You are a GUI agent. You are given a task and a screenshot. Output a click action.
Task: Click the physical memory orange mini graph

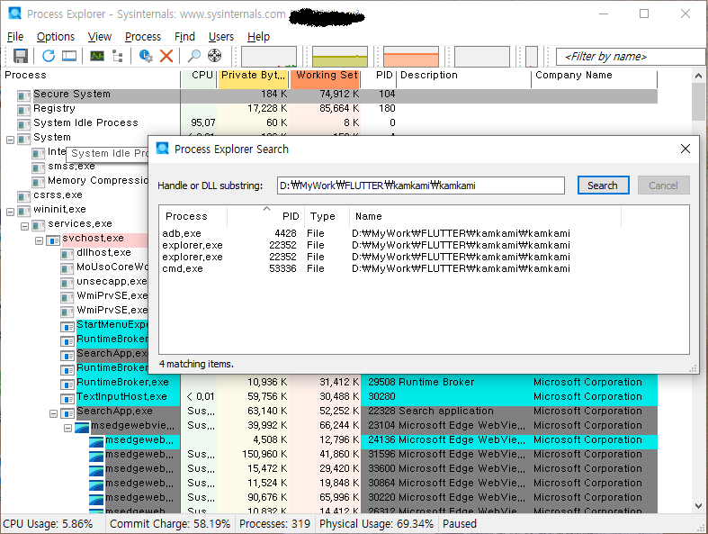coord(411,57)
